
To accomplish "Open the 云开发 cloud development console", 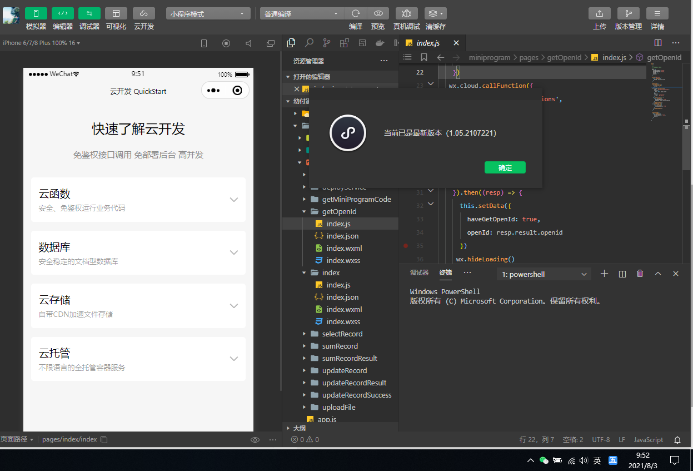I will 144,13.
